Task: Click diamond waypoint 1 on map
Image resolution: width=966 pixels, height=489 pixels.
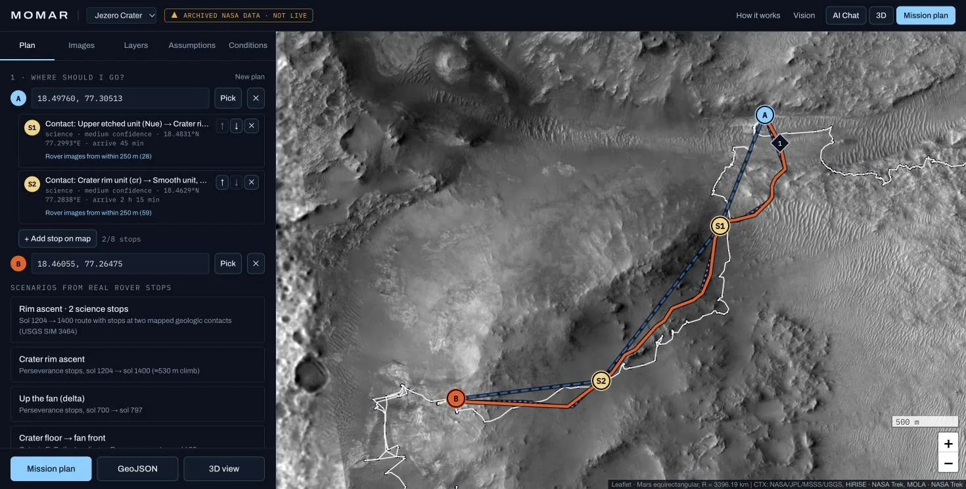Action: 779,143
